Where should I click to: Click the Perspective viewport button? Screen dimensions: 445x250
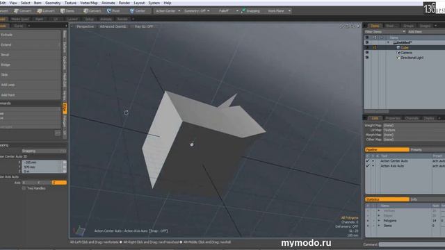coord(85,26)
